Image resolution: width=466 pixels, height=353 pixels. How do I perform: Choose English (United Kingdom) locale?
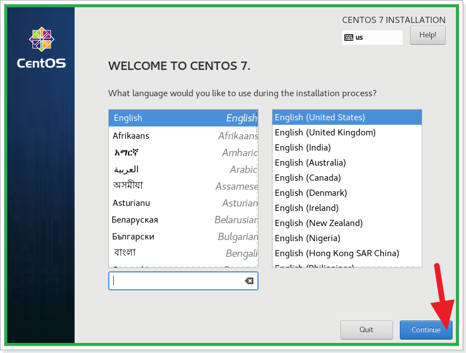[x=347, y=133]
